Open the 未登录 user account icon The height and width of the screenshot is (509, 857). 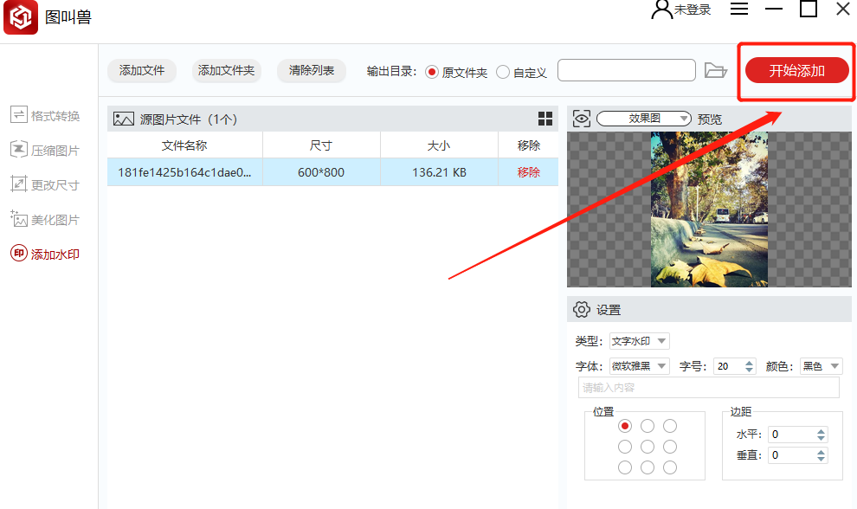point(662,10)
